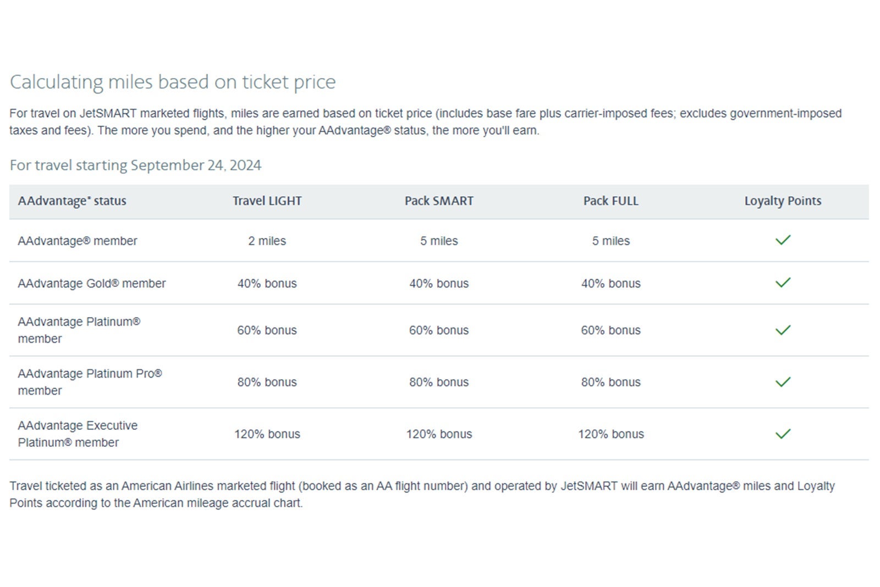The width and height of the screenshot is (880, 587).
Task: Click the Platinum member Loyalty Points checkmark
Action: tap(783, 330)
